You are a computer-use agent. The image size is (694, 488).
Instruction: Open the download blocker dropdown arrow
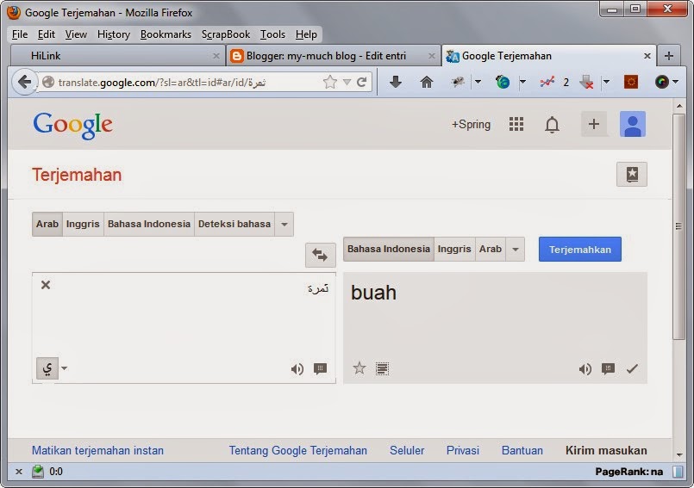606,81
